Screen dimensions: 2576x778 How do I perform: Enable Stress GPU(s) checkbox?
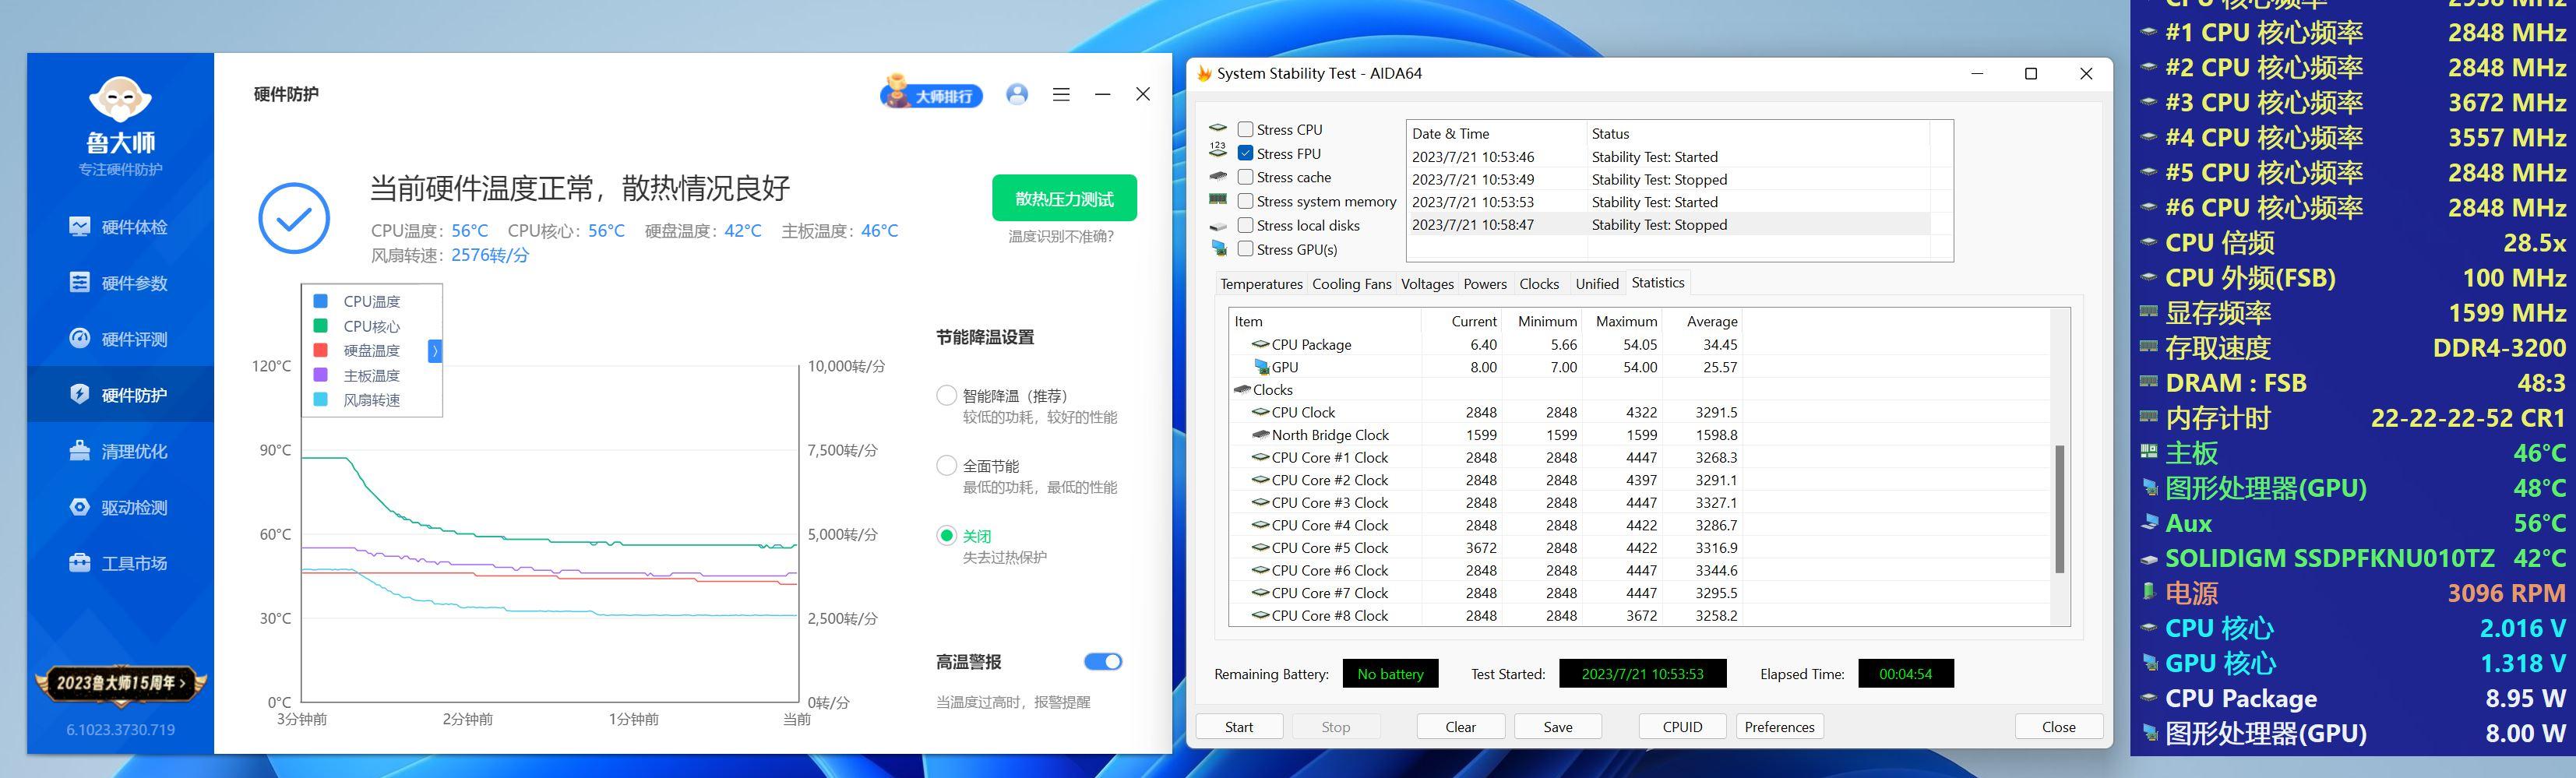(1245, 249)
